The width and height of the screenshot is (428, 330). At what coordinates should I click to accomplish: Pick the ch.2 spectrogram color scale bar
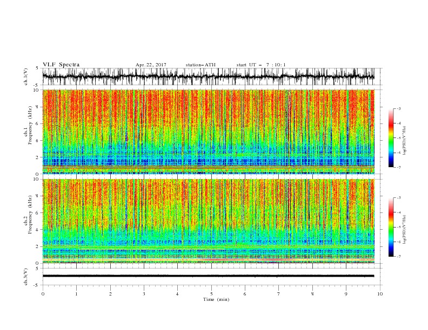391,227
